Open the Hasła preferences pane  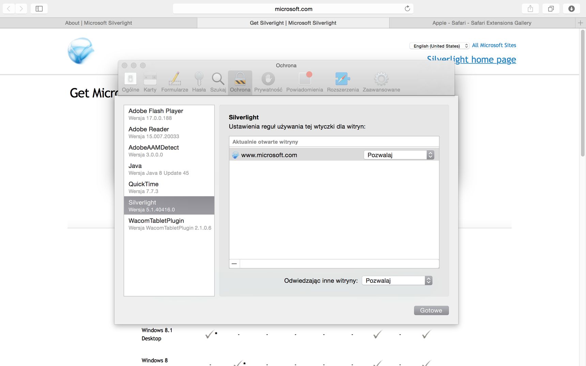(199, 82)
